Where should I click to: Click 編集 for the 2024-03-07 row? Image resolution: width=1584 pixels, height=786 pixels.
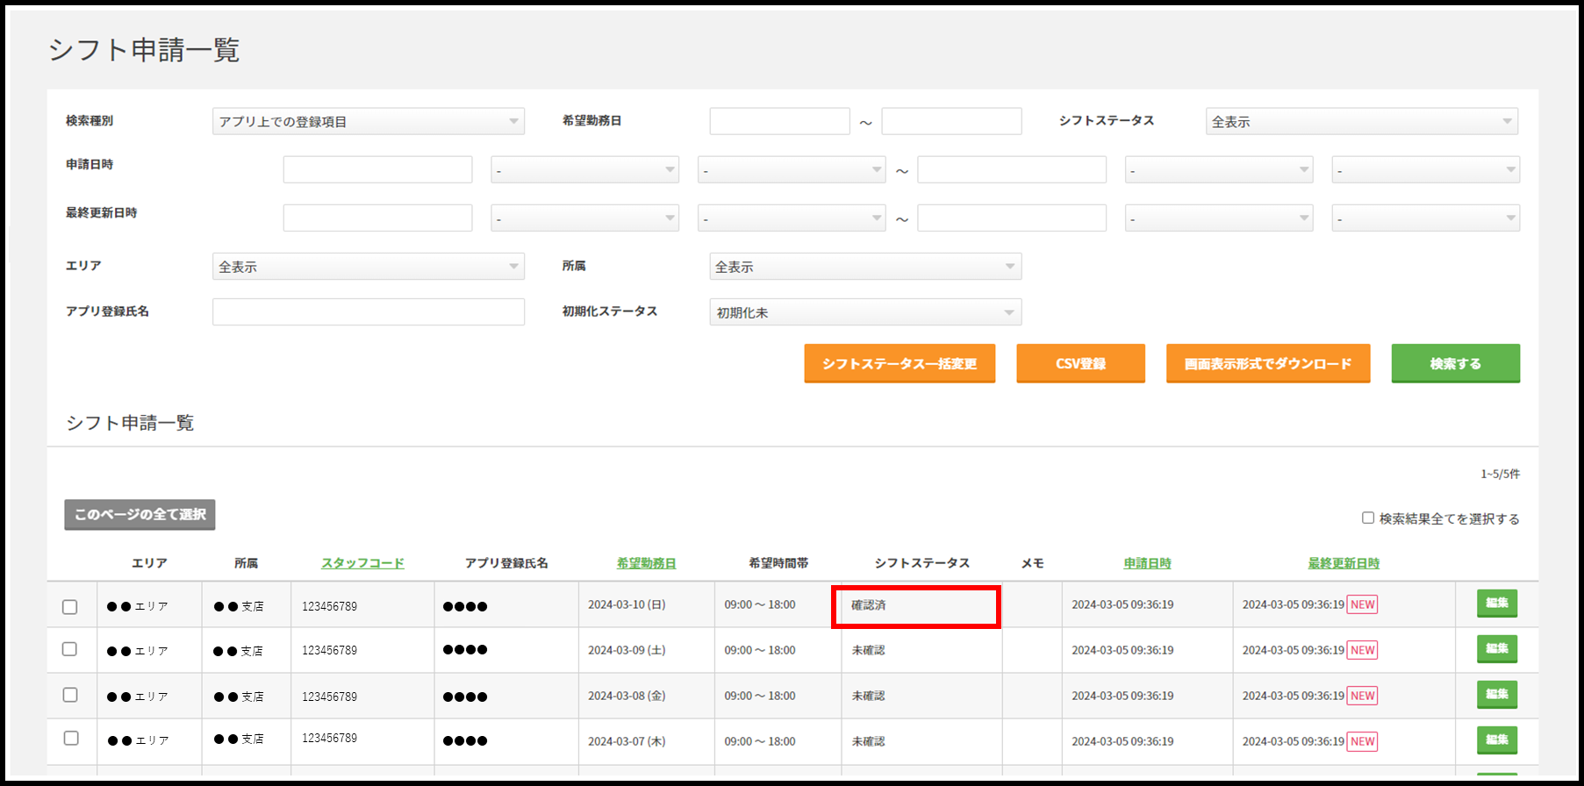1496,740
